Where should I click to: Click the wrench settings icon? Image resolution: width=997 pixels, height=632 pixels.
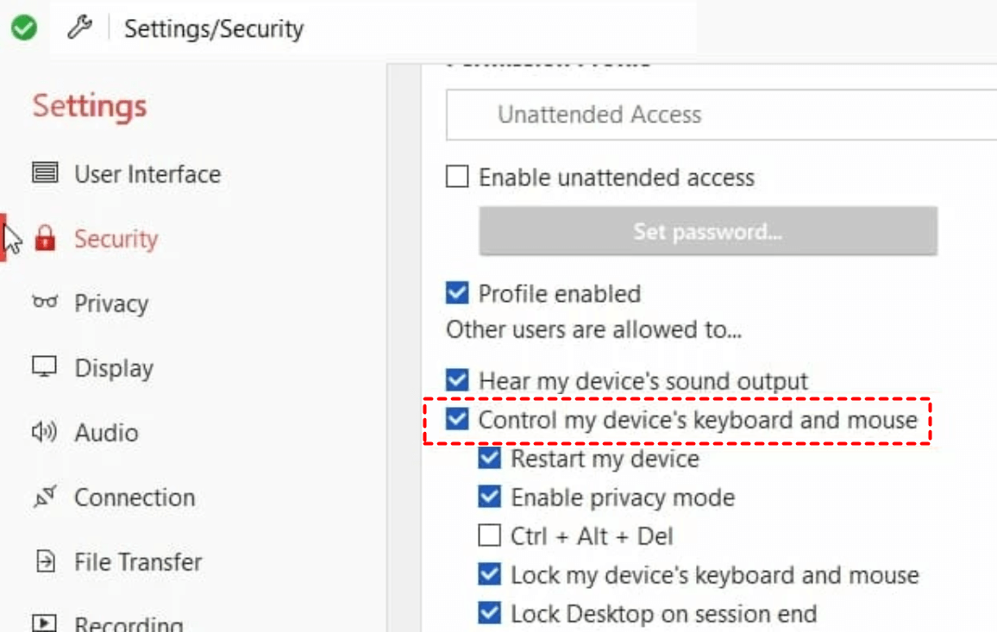coord(79,28)
